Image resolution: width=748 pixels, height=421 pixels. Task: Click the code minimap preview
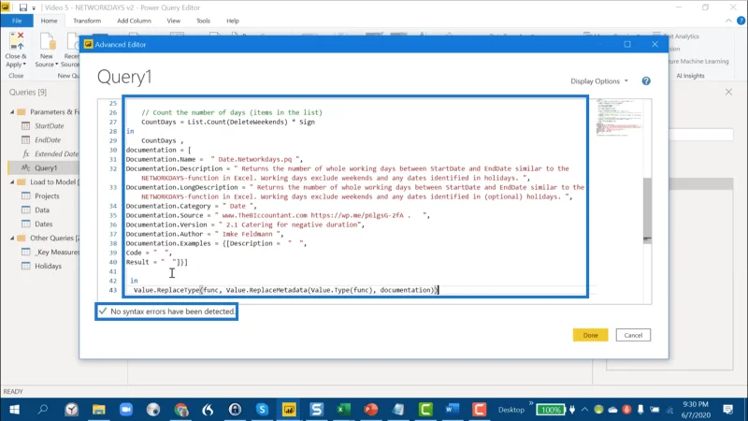618,118
